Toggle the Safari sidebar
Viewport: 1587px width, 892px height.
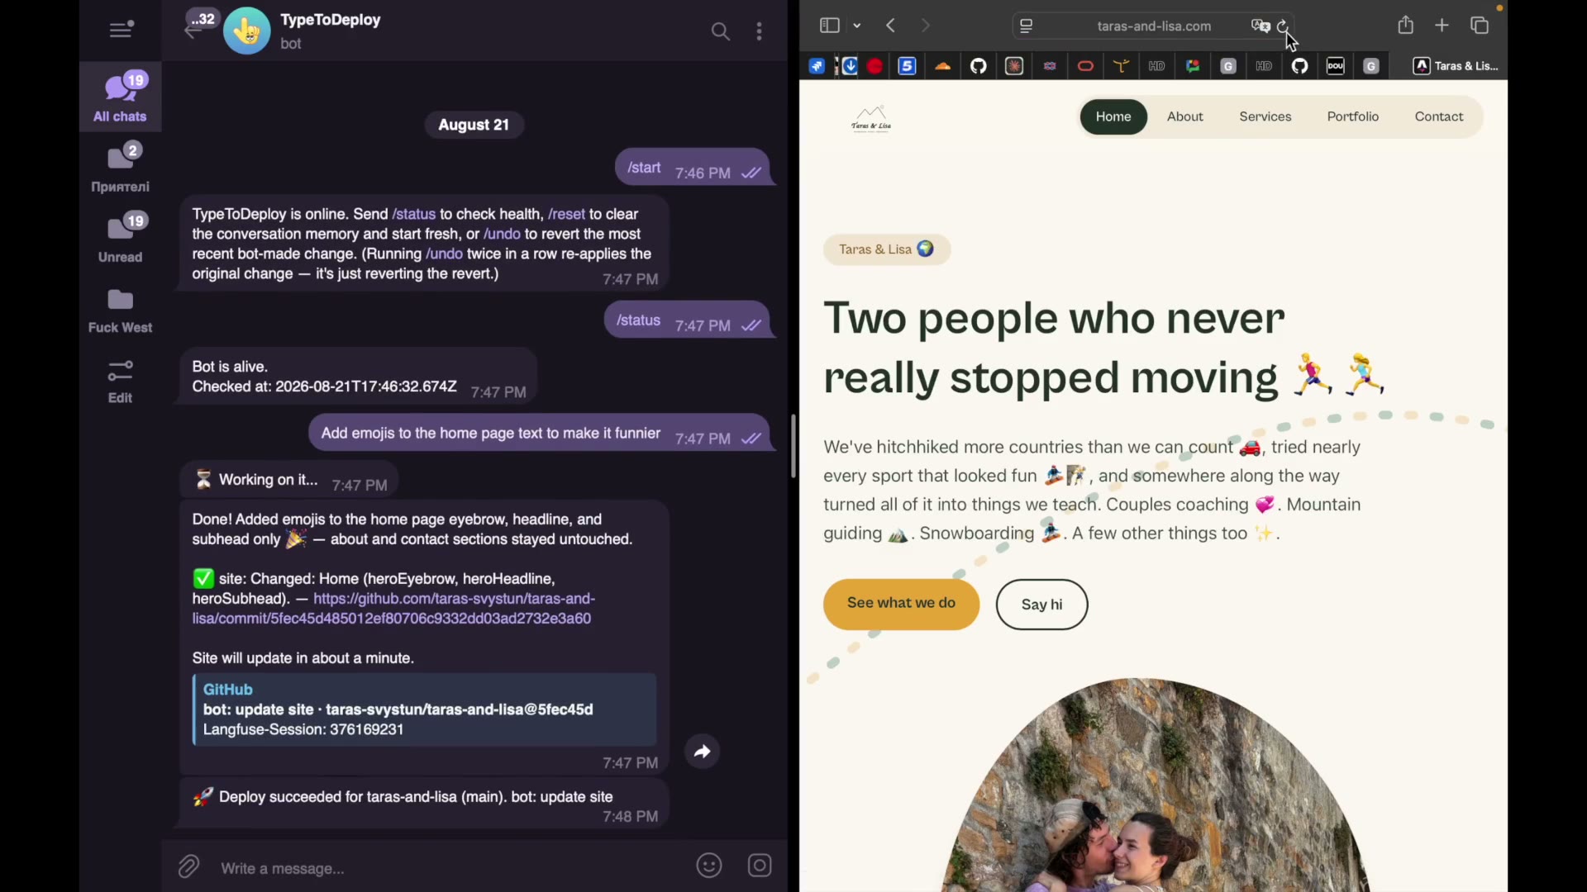tap(829, 26)
